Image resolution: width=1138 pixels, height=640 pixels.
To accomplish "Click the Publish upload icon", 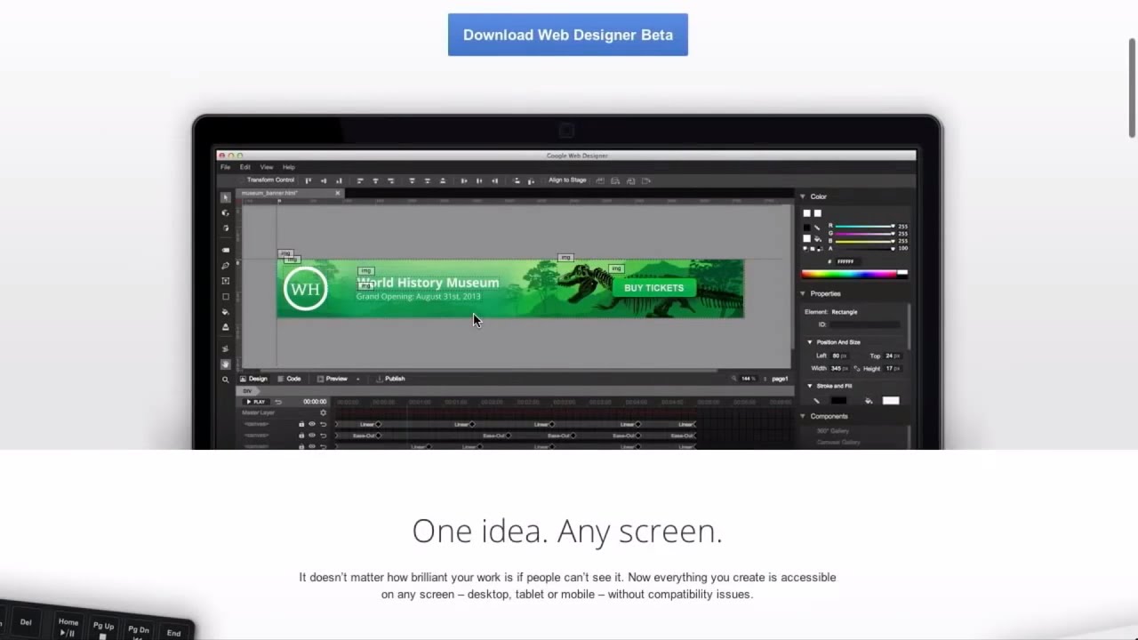I will [380, 379].
